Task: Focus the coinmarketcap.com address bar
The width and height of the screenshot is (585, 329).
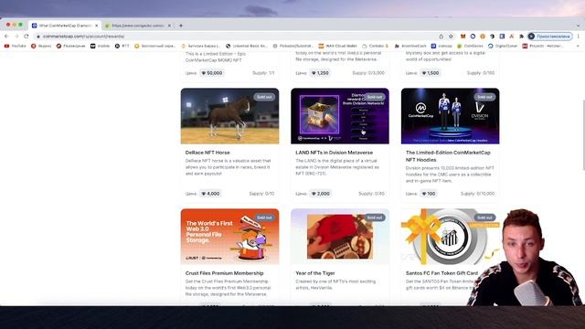Action: click(x=239, y=37)
